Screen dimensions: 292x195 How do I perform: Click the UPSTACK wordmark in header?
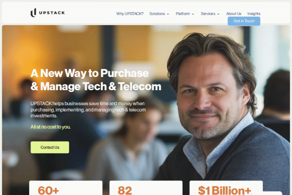pos(52,13)
